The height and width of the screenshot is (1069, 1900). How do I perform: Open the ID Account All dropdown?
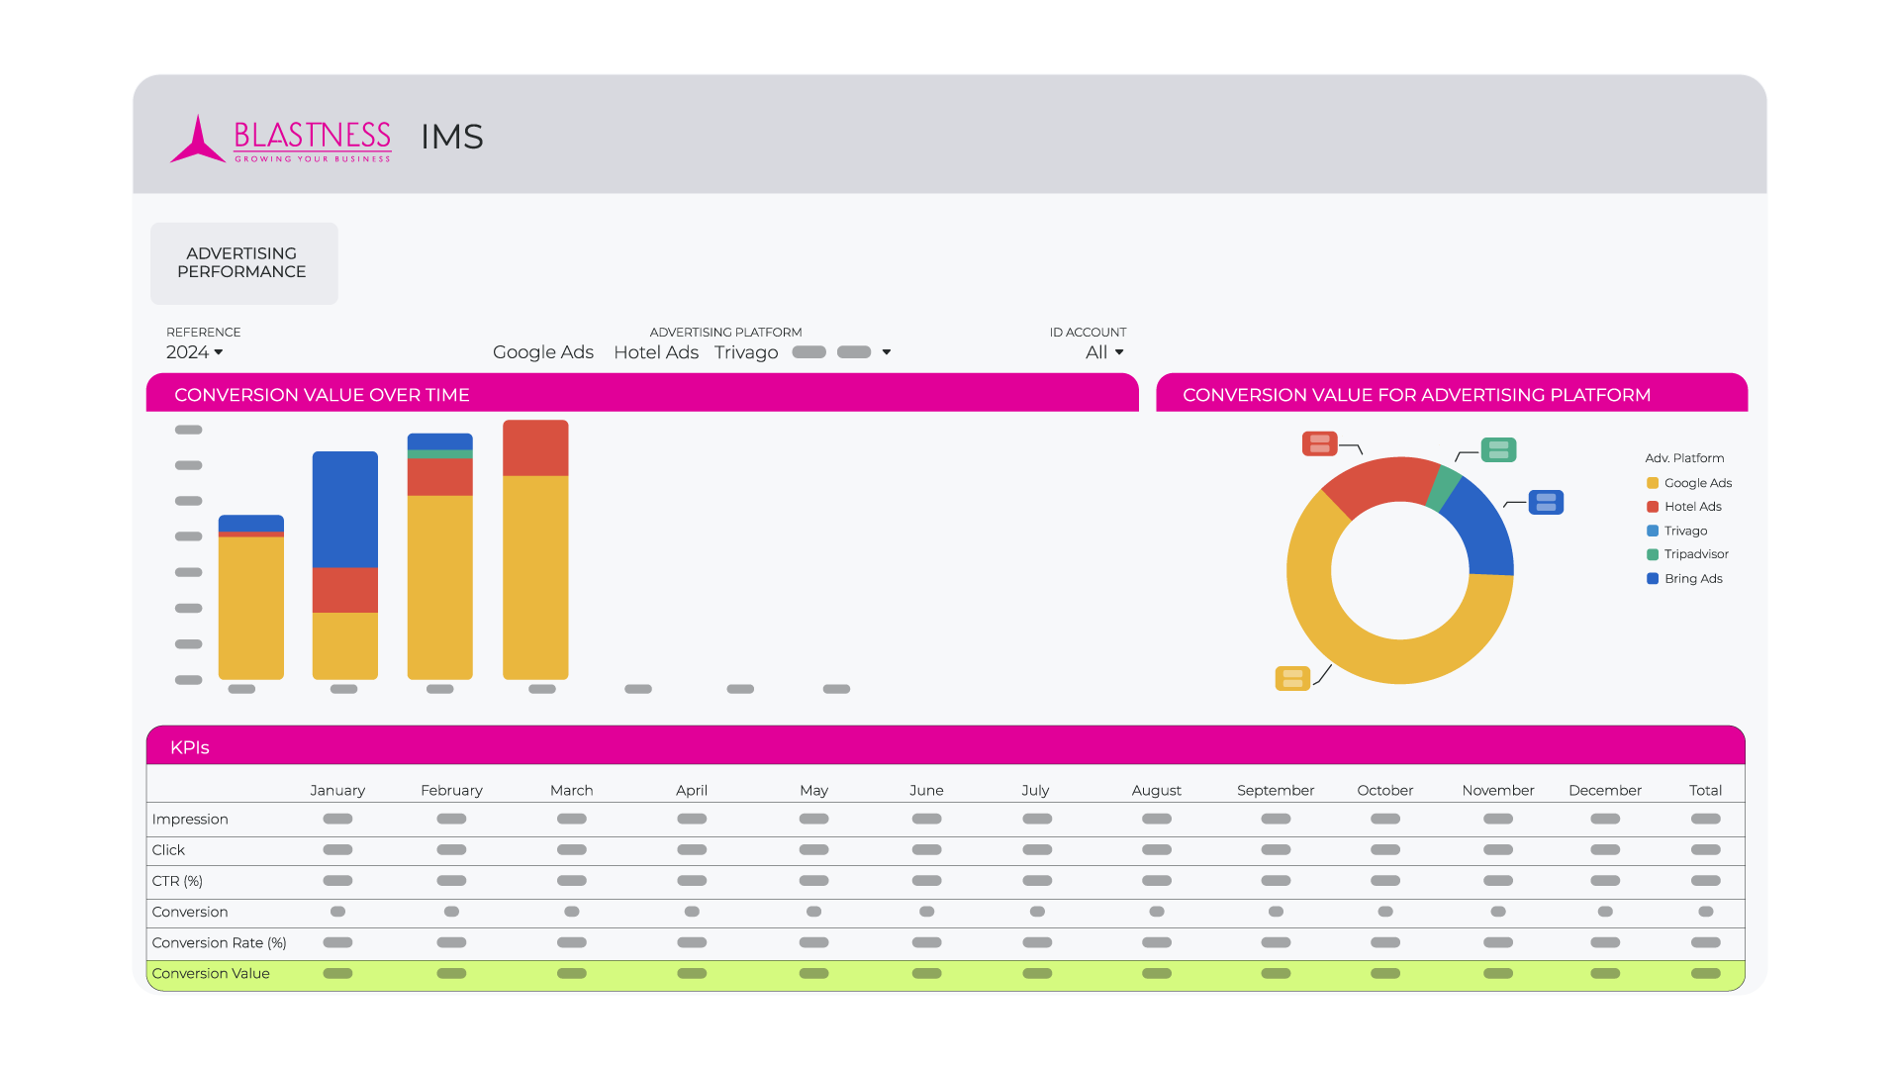1104,352
